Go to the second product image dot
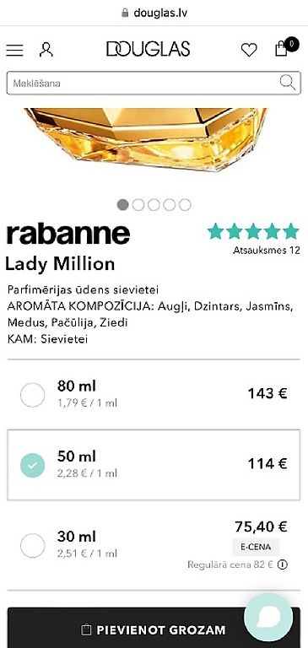This screenshot has height=648, width=308. (138, 204)
